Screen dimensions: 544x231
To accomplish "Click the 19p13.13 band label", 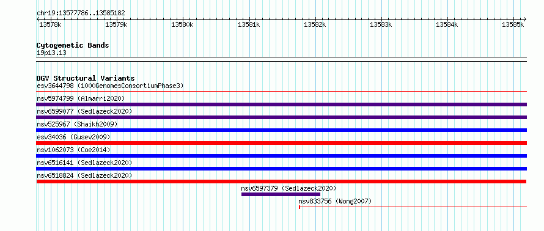I will (51, 53).
